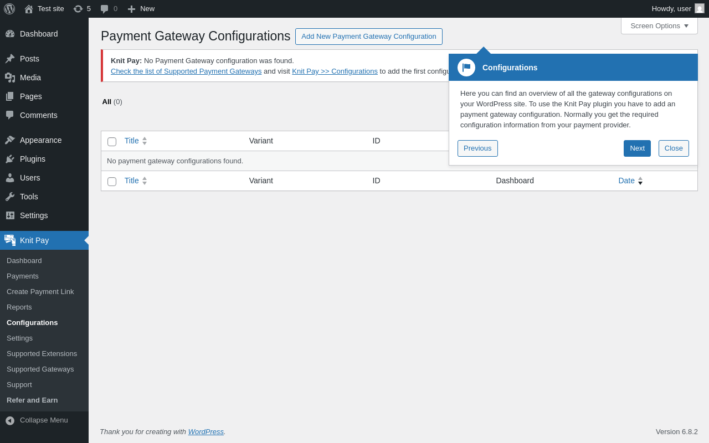The image size is (709, 443).
Task: Click the Plugins plug icon
Action: 10,159
